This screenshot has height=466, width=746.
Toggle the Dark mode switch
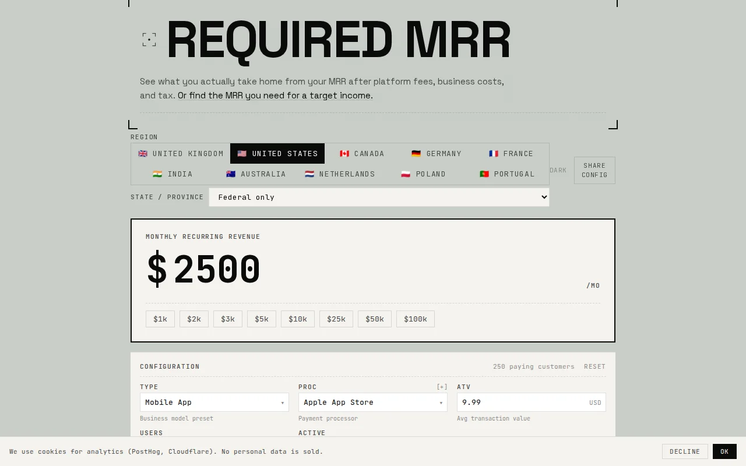click(558, 170)
